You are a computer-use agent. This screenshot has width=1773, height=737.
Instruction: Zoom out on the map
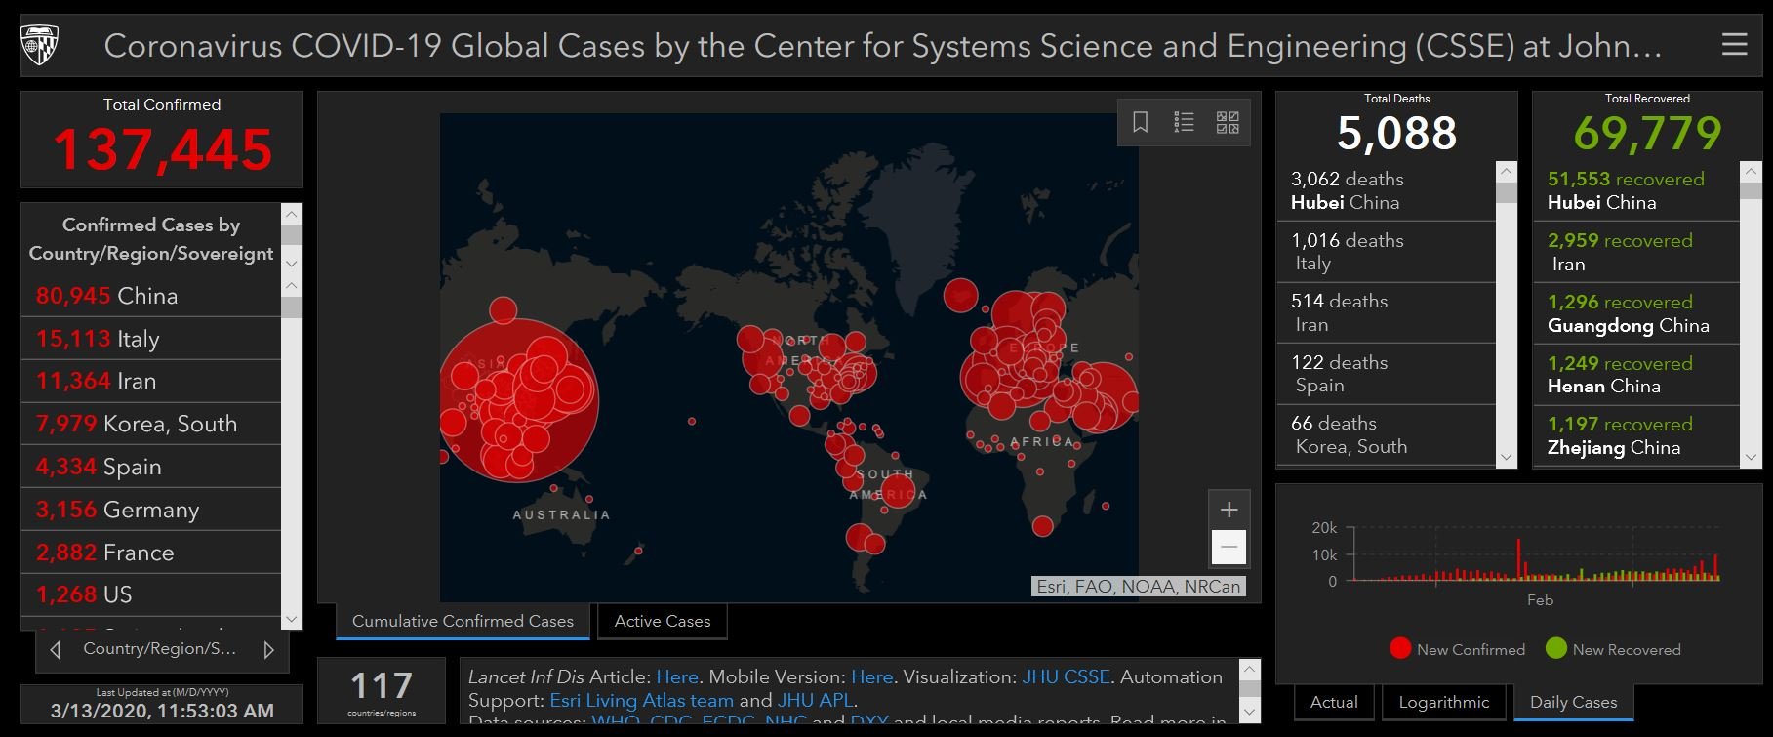tap(1229, 547)
